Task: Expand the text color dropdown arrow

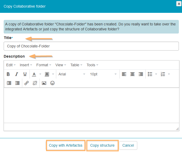Action: tap(40, 74)
